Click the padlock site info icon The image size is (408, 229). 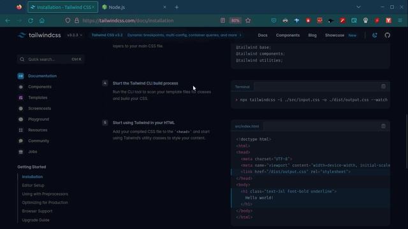76,20
